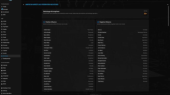Select Alex Liu in Negative Influence

[x=100, y=30]
